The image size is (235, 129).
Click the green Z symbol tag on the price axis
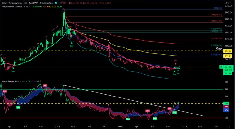pos(221,67)
